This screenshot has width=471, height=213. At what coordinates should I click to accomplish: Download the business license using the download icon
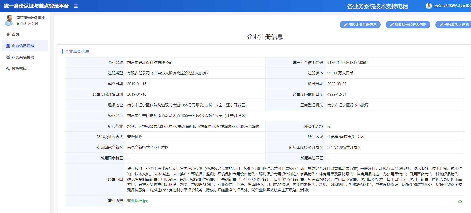[x=460, y=201]
